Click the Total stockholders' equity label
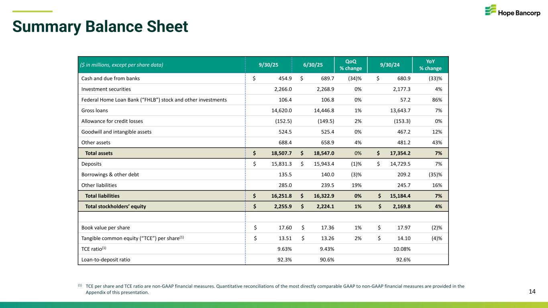Viewport: 548px width, 308px height. (115, 207)
